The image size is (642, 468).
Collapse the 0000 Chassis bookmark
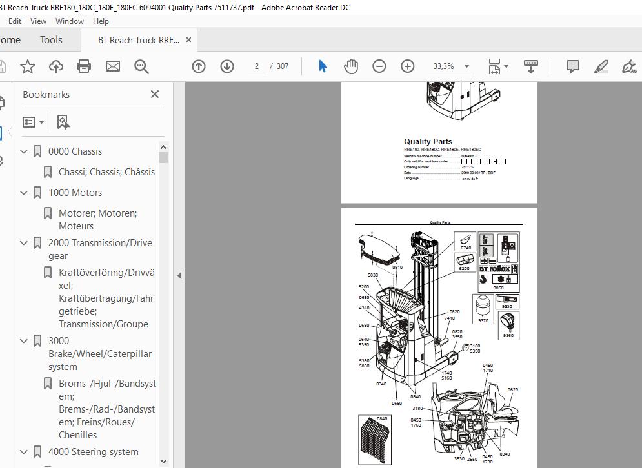pos(24,151)
